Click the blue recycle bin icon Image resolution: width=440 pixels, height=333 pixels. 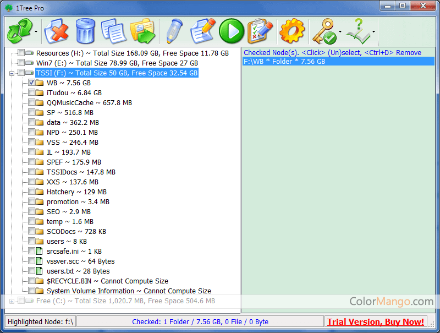(85, 31)
